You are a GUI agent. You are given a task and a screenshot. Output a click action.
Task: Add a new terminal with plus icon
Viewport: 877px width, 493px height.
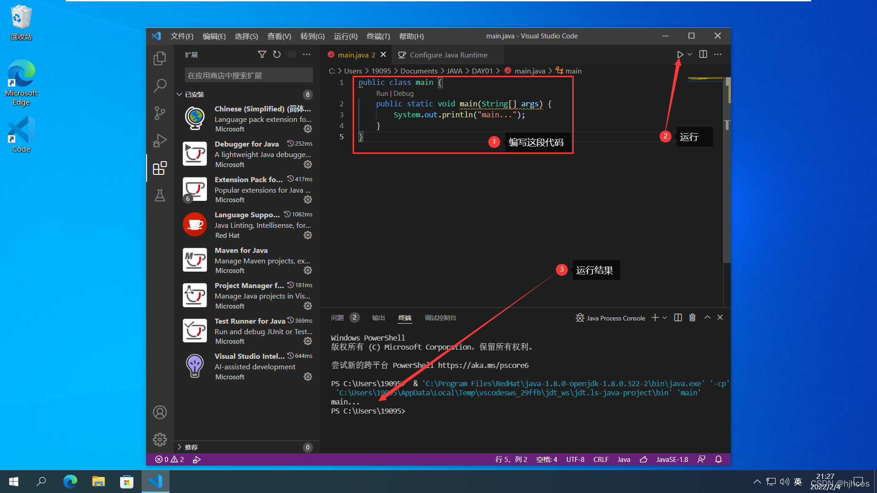click(655, 317)
